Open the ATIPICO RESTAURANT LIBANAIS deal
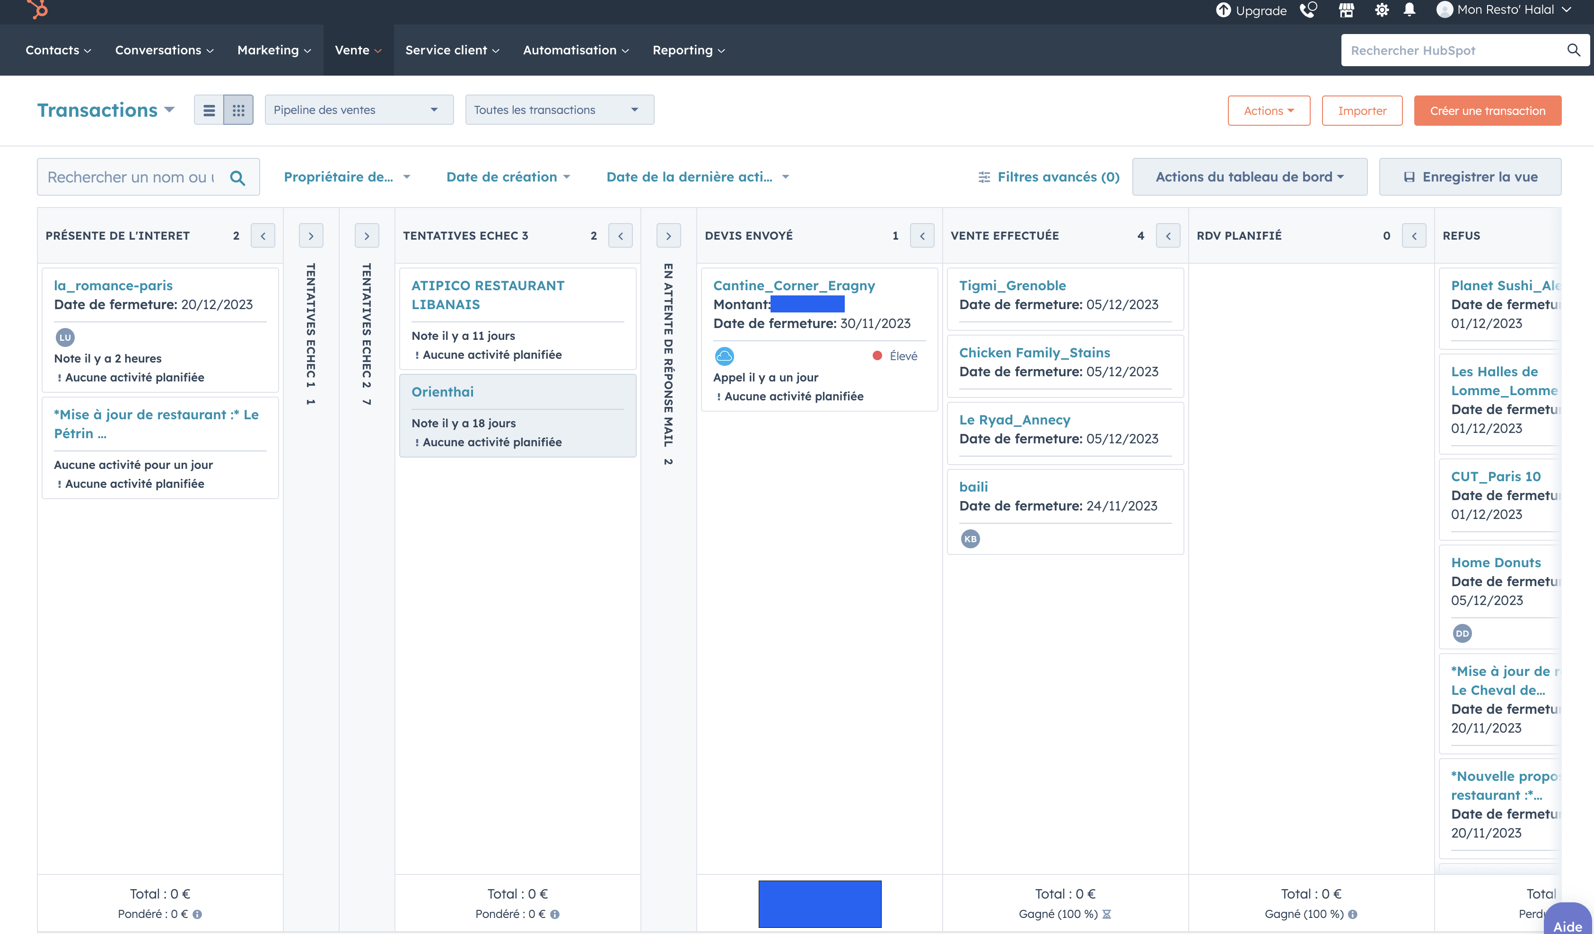1594x934 pixels. (x=488, y=295)
